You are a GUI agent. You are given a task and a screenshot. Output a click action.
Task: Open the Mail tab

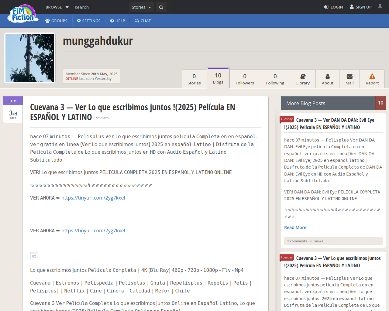(349, 79)
